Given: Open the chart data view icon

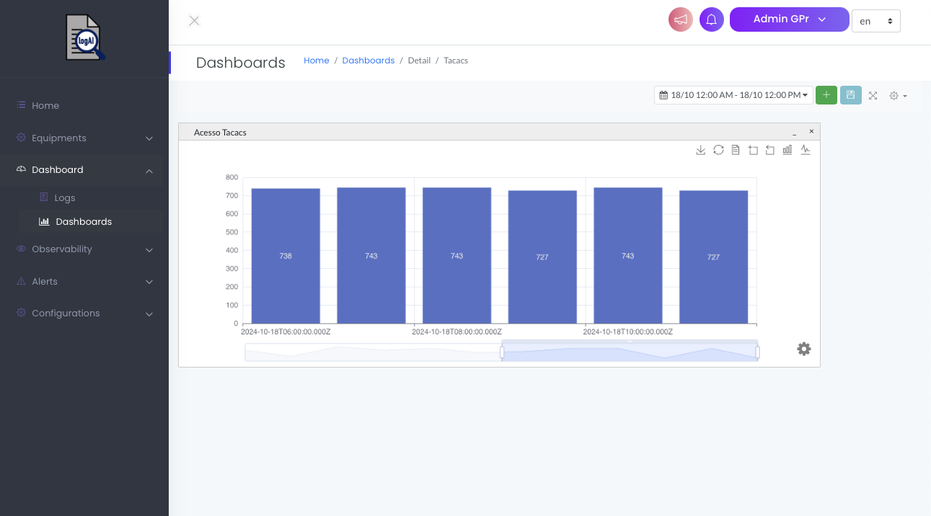Looking at the screenshot, I should pos(736,150).
